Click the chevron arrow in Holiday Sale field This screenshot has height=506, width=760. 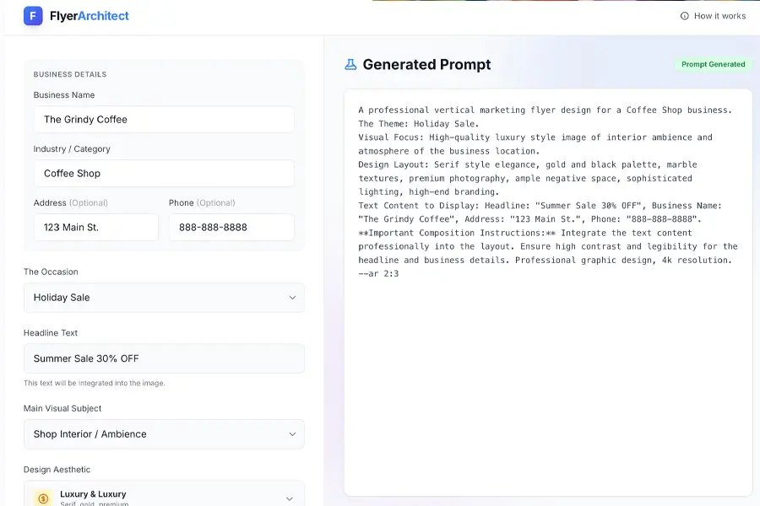coord(292,298)
